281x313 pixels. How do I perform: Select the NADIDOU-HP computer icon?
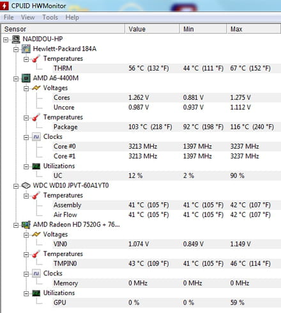[x=16, y=39]
